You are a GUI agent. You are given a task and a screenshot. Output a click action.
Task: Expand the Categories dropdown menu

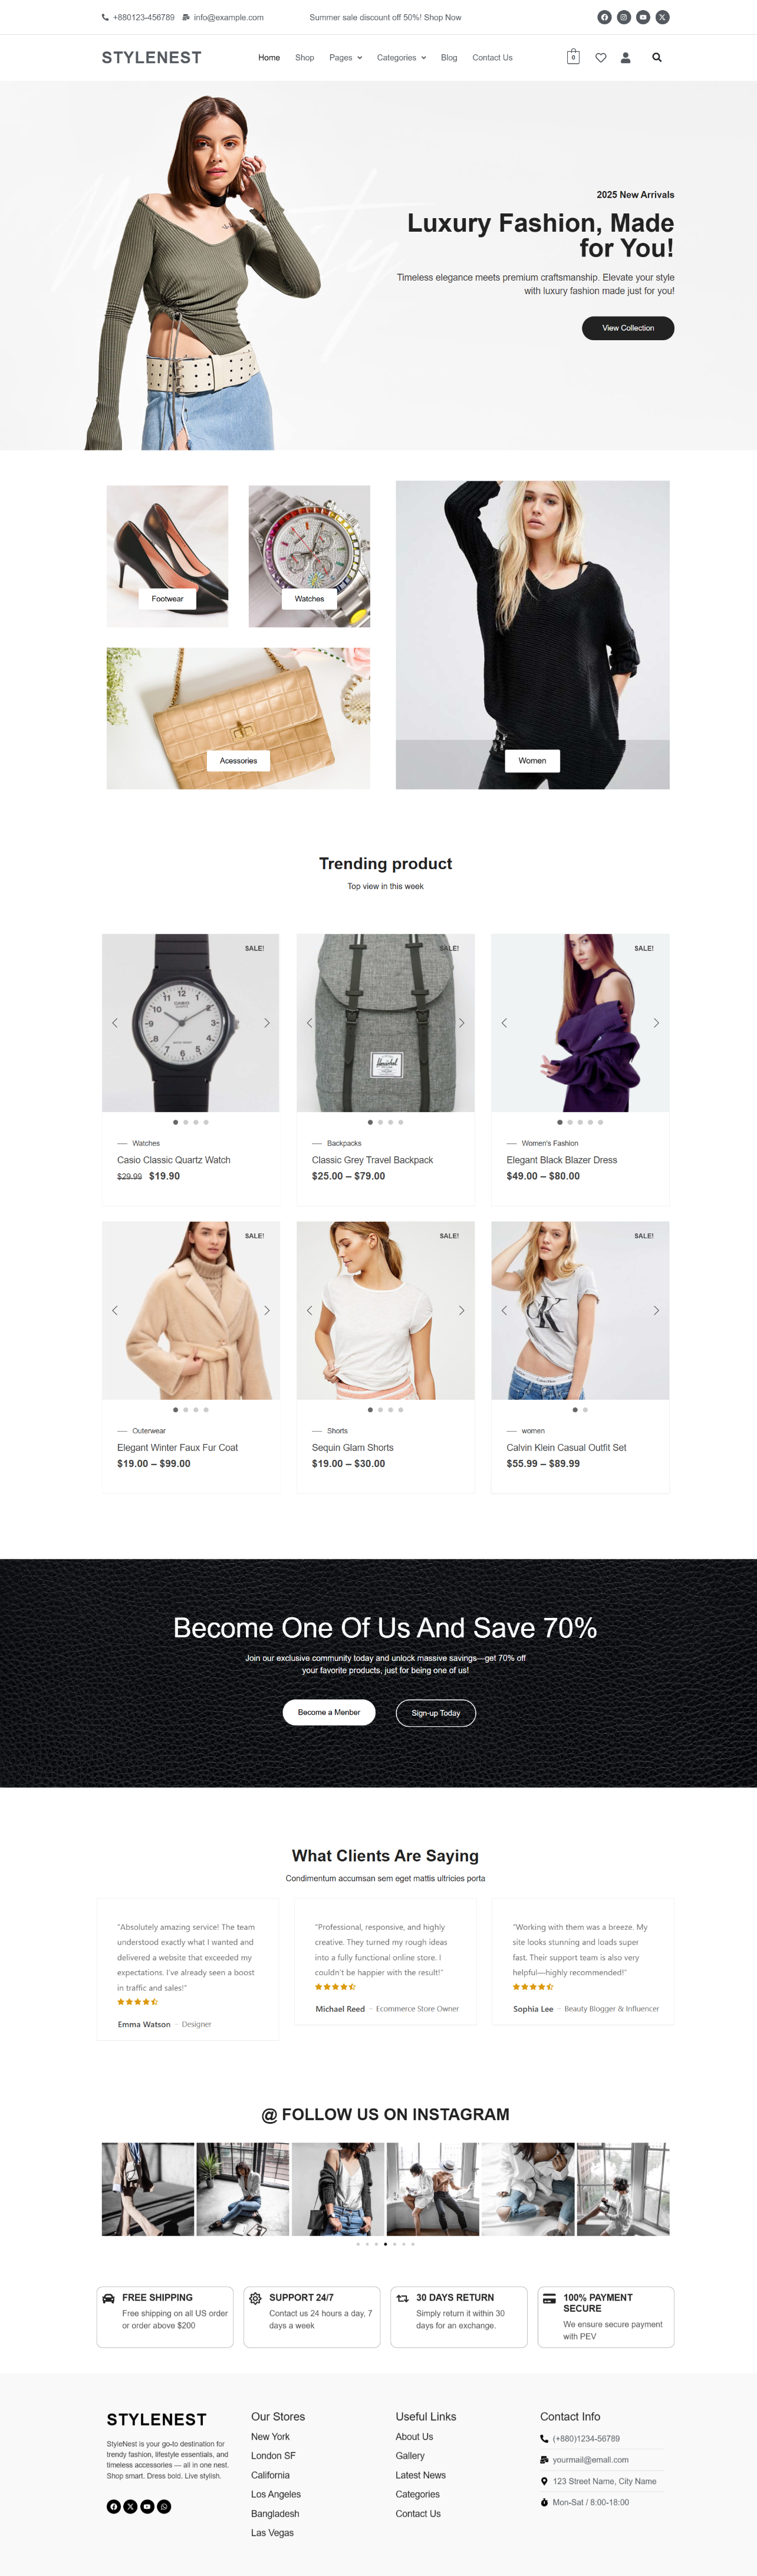click(401, 58)
